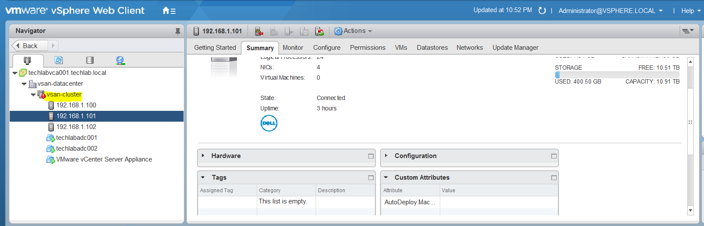704x226 pixels.
Task: Click the Assigned Tag column header
Action: tap(227, 190)
